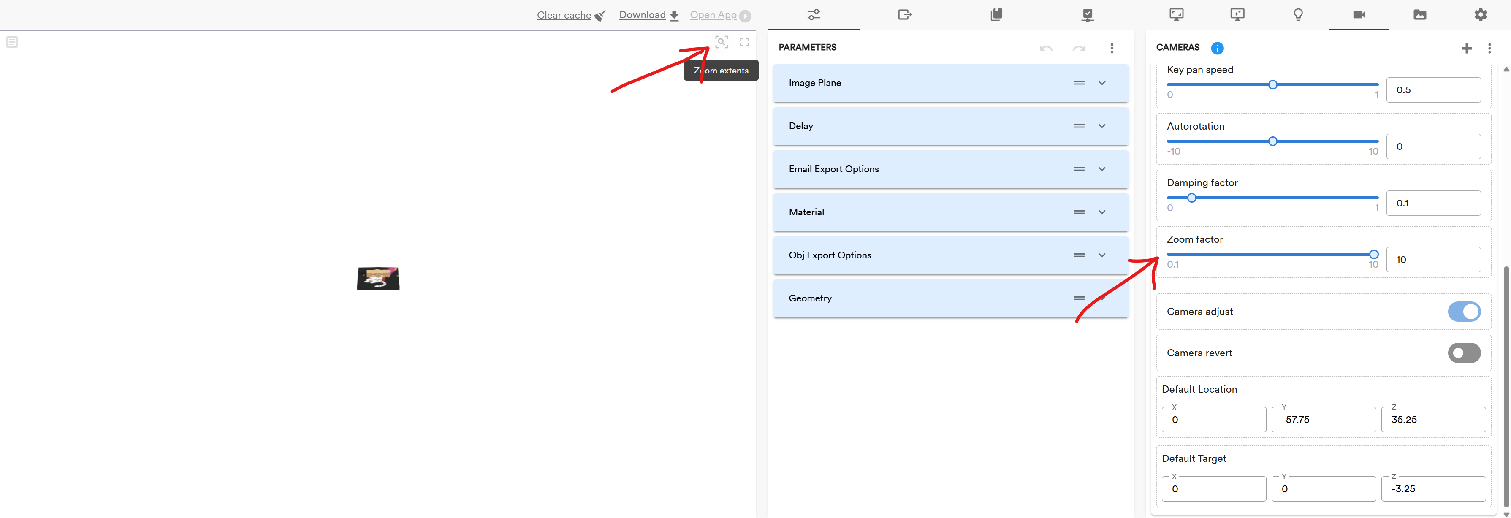The height and width of the screenshot is (518, 1511).
Task: Open the Parameters three-dot menu
Action: pos(1112,48)
